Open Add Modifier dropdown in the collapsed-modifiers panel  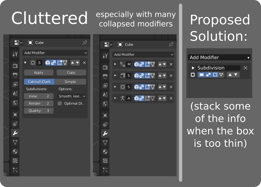point(143,55)
